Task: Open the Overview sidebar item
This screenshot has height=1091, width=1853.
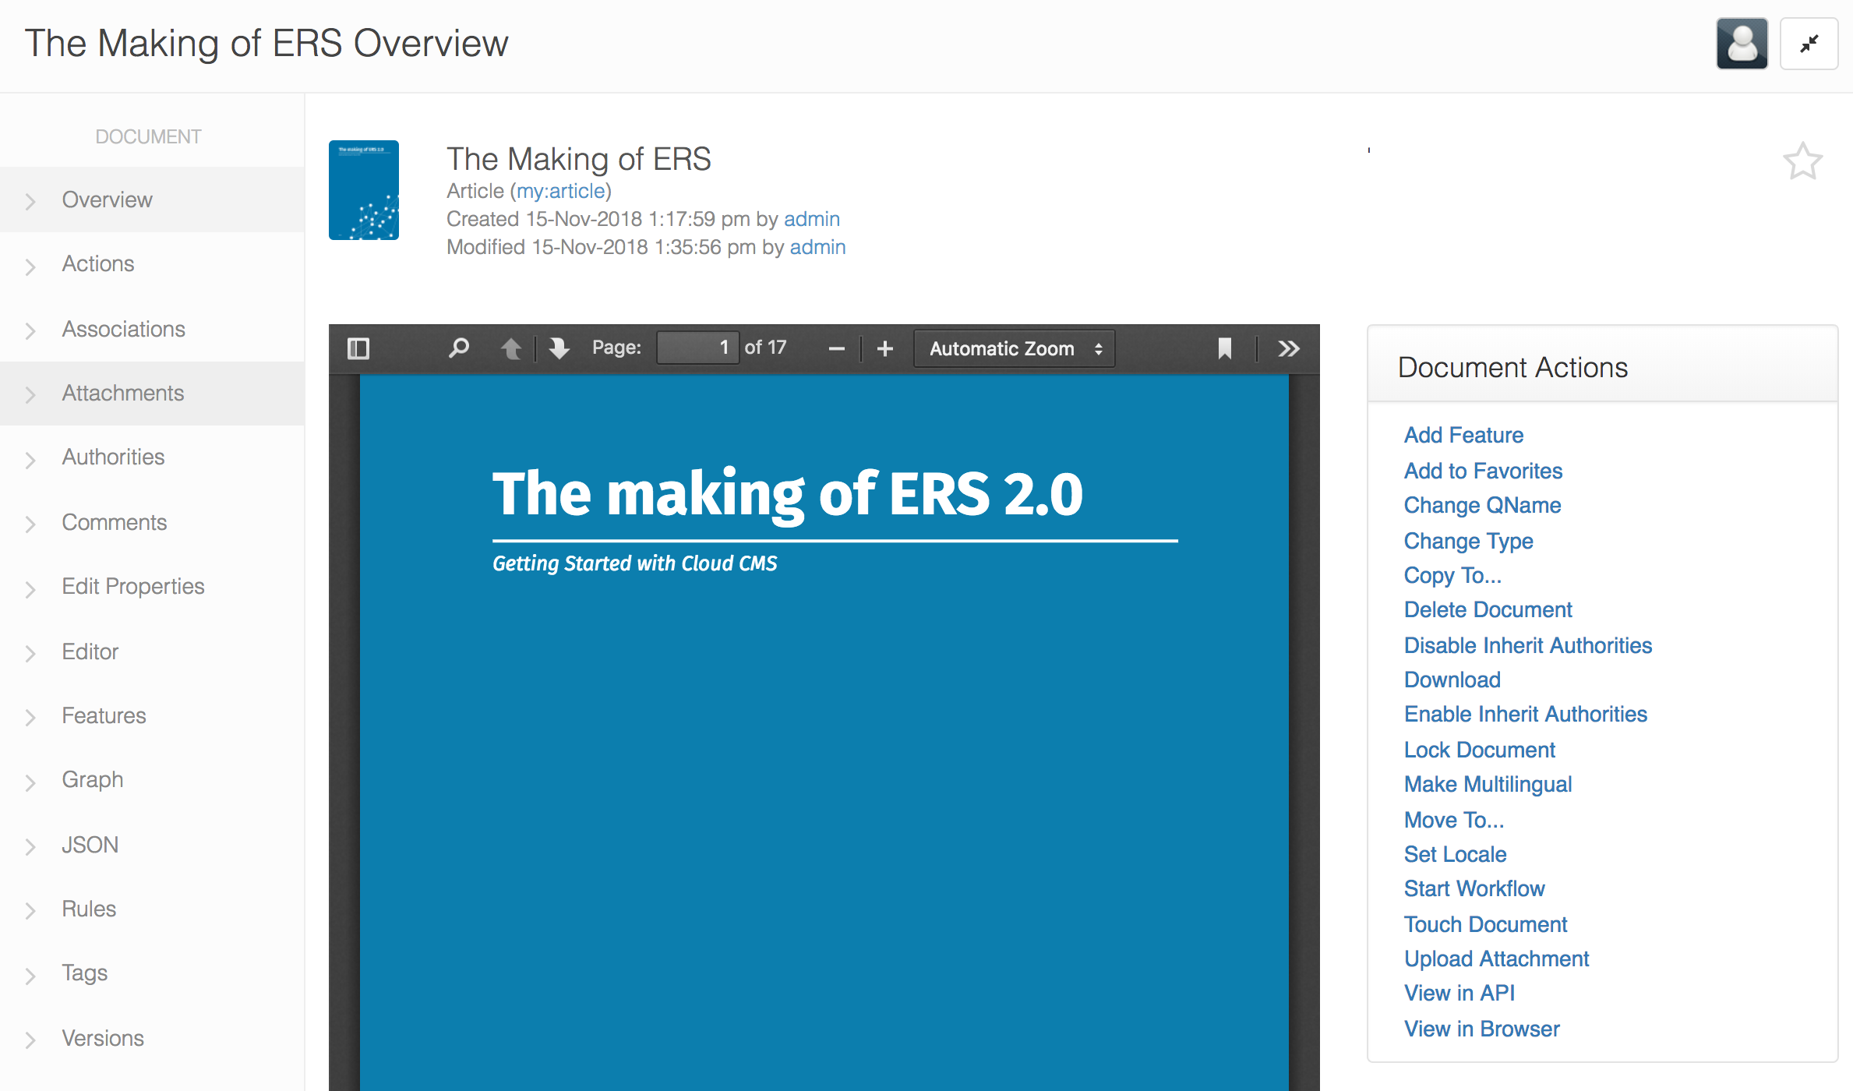Action: coord(152,199)
